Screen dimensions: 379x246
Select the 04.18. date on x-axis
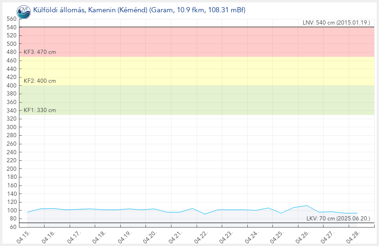point(99,236)
